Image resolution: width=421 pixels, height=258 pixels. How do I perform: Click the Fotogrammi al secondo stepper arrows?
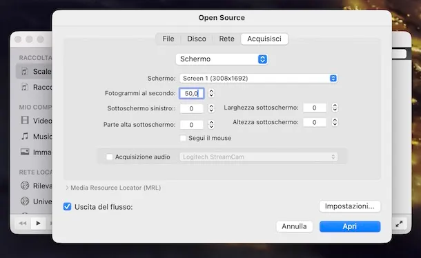[211, 93]
